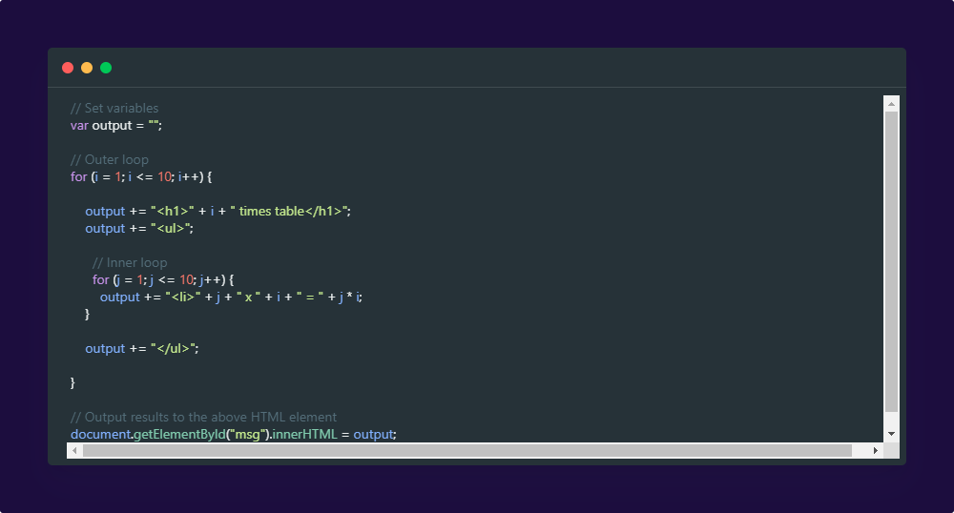Click the "<li>" string literal
The image size is (954, 513).
point(183,298)
